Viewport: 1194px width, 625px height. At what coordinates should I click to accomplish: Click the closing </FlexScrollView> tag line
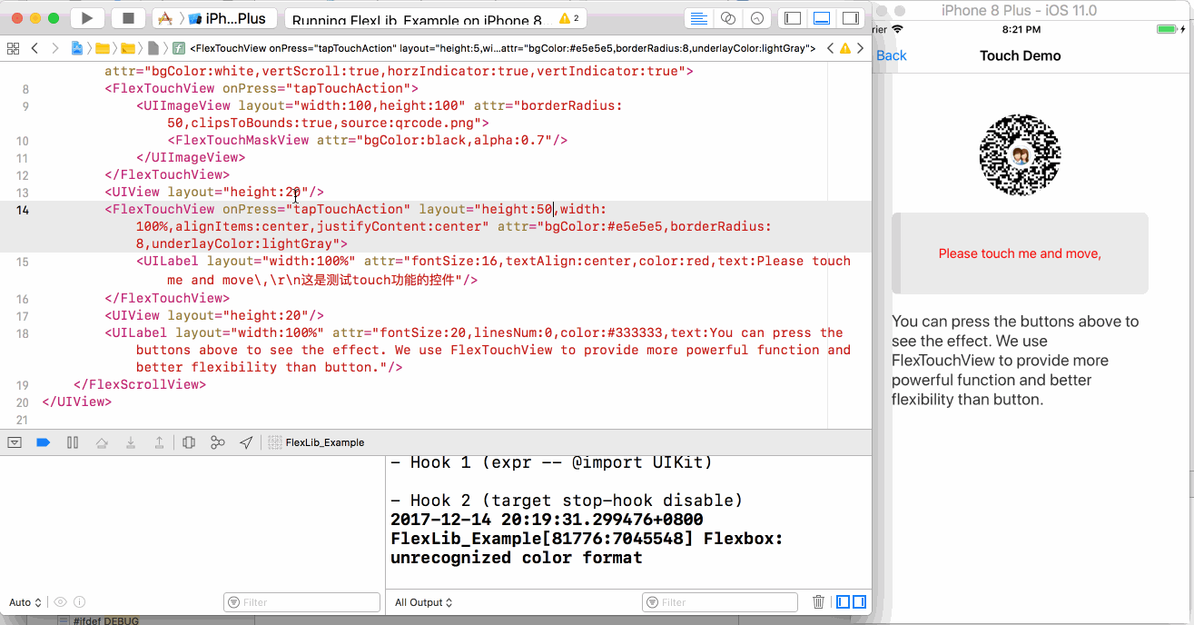pyautogui.click(x=140, y=385)
